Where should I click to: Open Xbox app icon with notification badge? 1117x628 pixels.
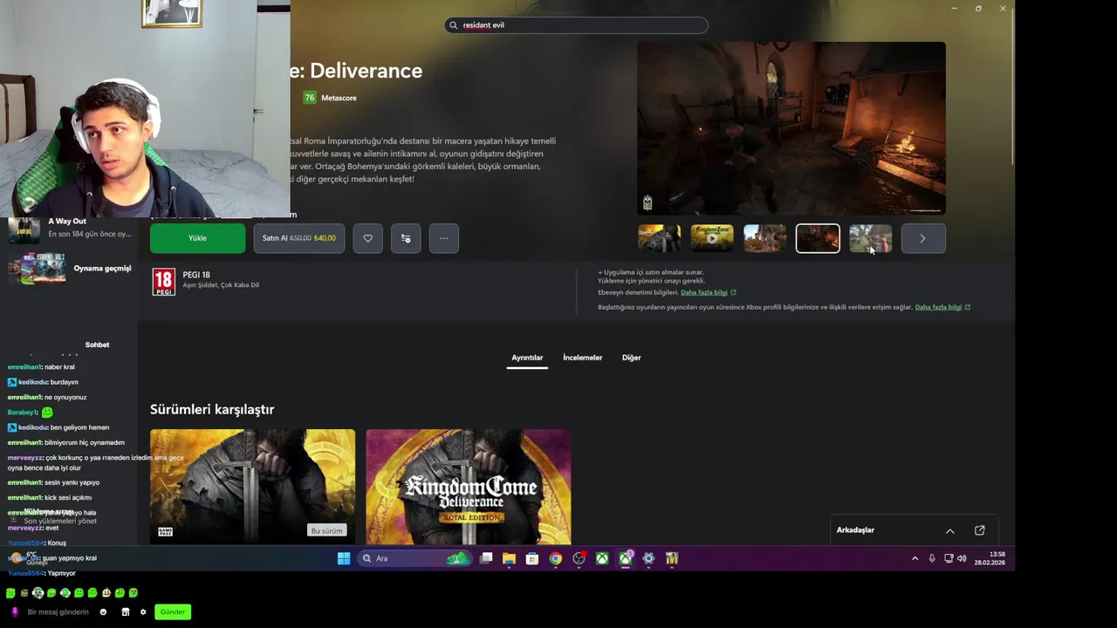click(626, 558)
